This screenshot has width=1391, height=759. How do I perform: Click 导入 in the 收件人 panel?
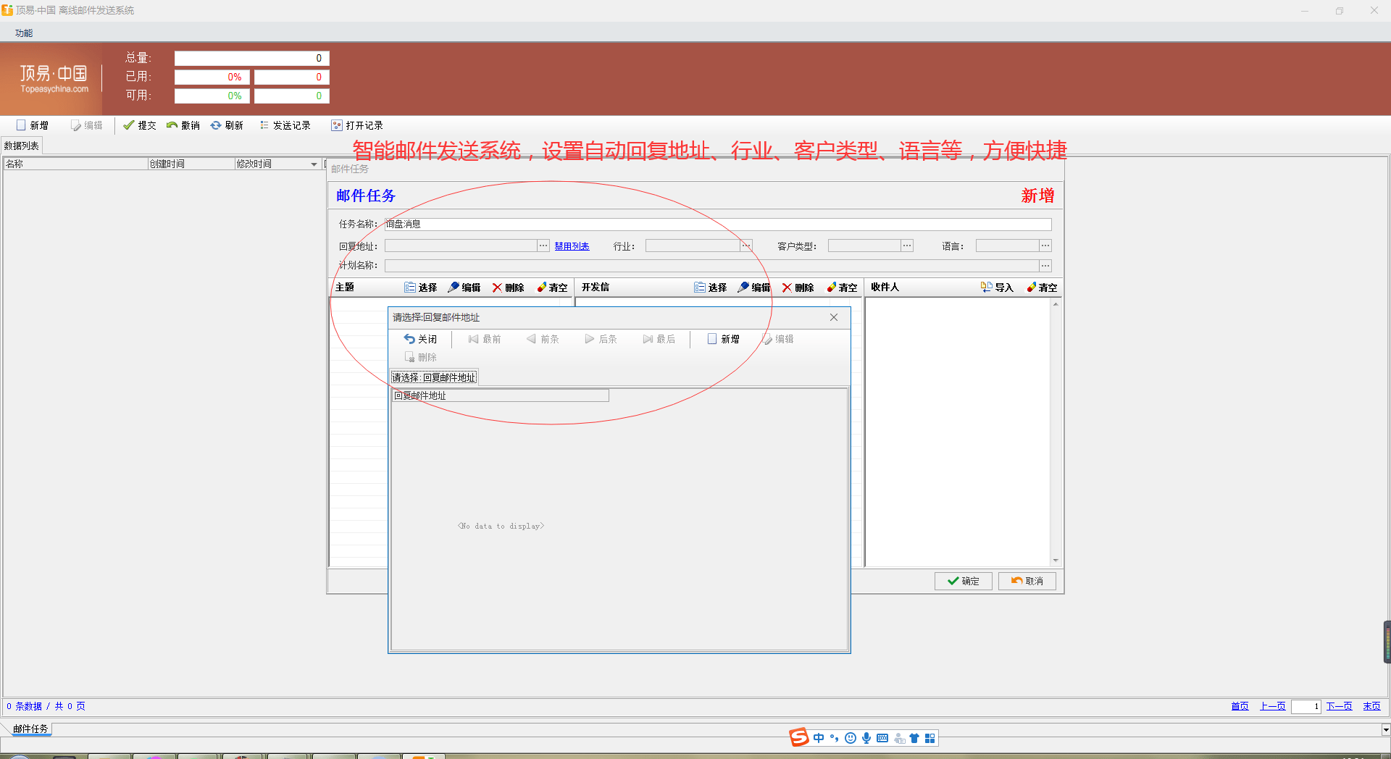(997, 288)
